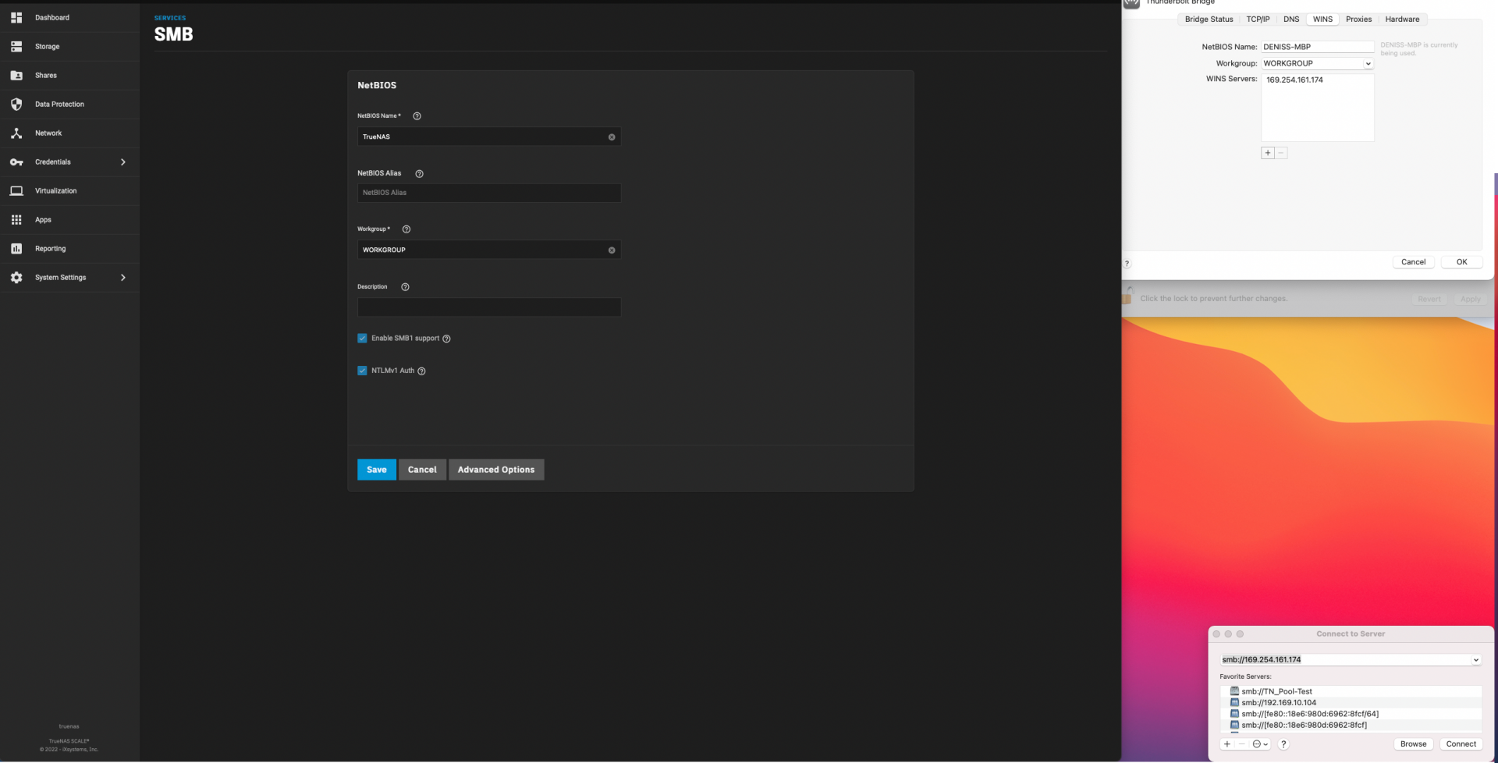Click the Storage sidebar icon
This screenshot has height=763, width=1498.
(x=16, y=47)
